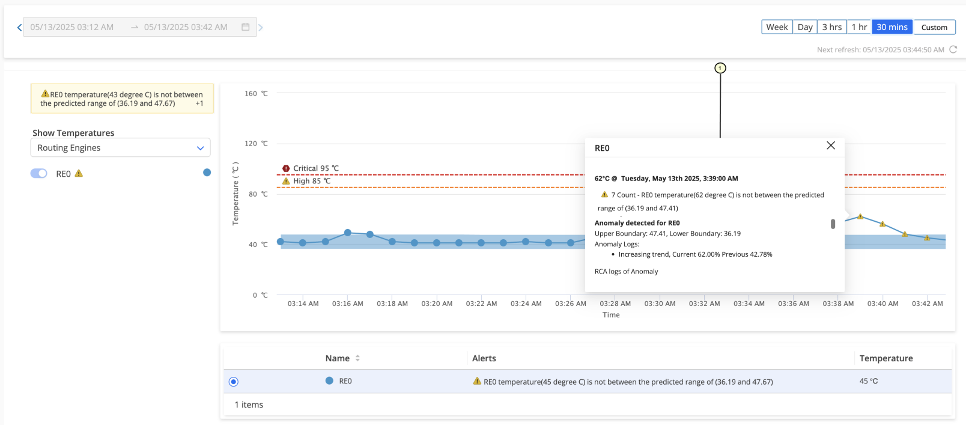Sort the table by Name column
The height and width of the screenshot is (425, 966).
click(x=357, y=358)
